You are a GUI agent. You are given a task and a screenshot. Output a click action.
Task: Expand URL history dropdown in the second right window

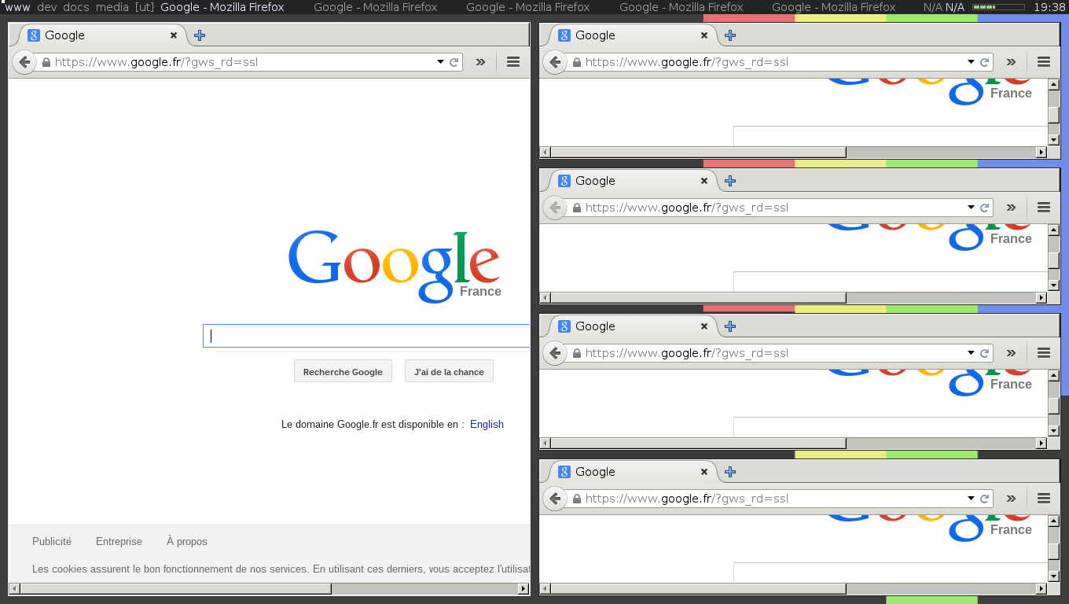click(x=971, y=208)
